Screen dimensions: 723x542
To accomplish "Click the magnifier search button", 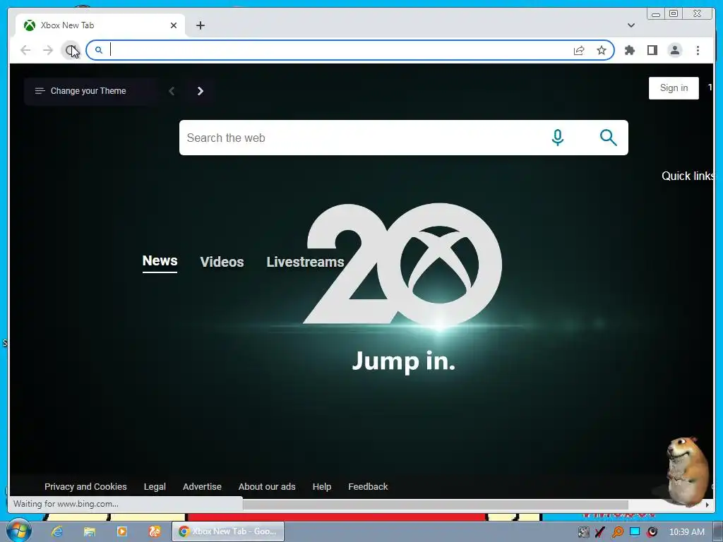I will tap(608, 138).
